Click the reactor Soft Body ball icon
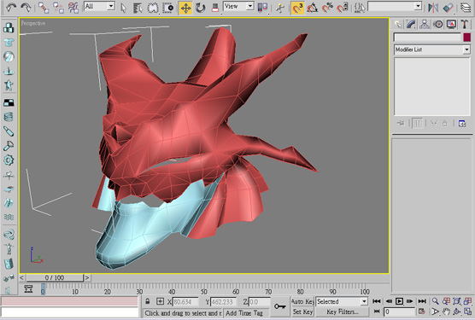Viewport: 475px width, 320px height. point(9,56)
